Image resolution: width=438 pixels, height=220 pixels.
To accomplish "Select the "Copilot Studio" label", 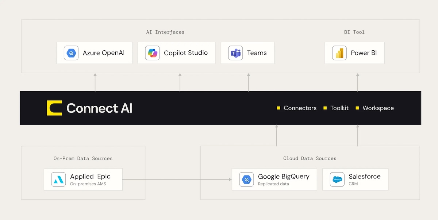I will click(x=186, y=53).
